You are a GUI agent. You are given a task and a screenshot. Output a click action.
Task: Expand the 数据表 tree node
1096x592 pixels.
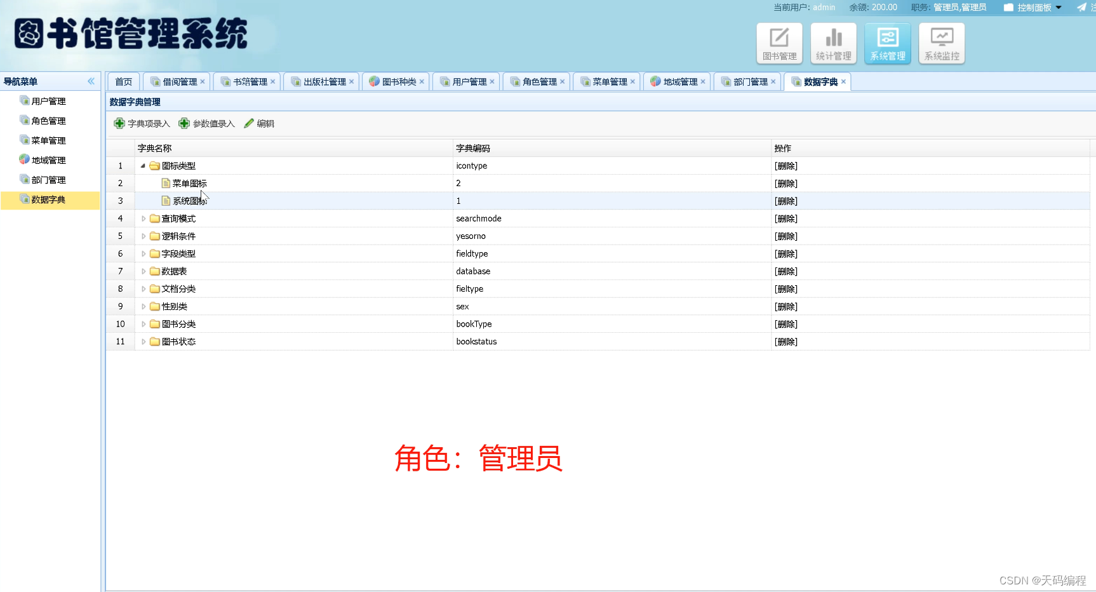tap(144, 271)
